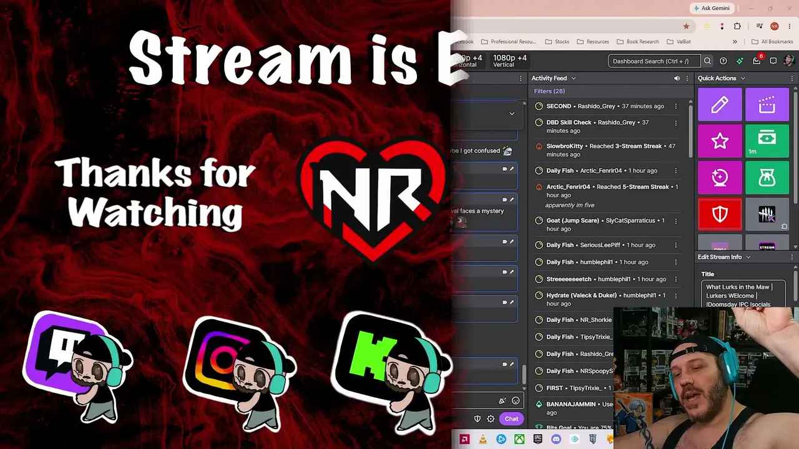Send message with the Chat button

[x=511, y=419]
